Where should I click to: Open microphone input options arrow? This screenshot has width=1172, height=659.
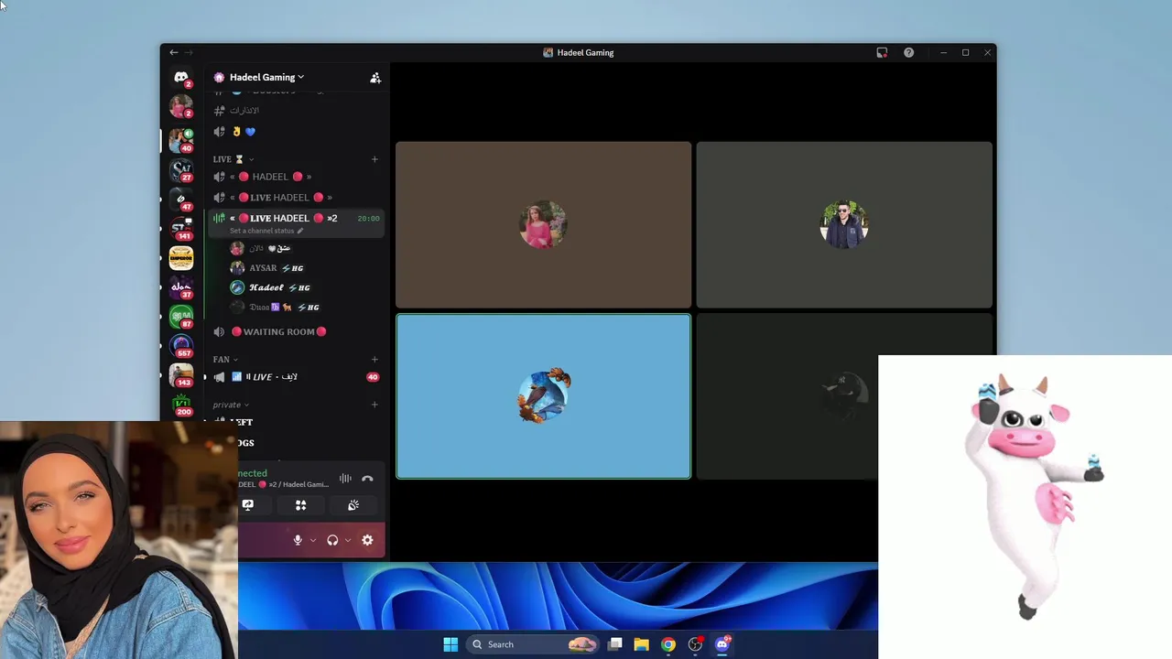tap(313, 540)
